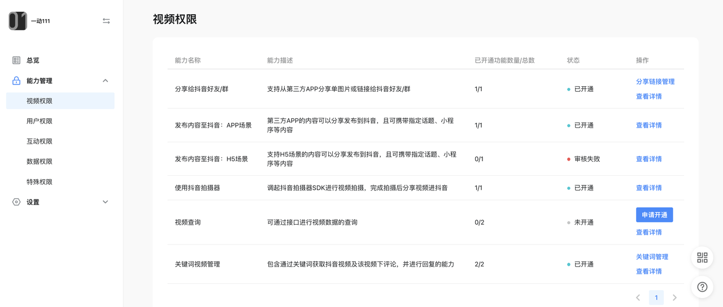Open the help question mark button
The image size is (723, 307).
(702, 287)
